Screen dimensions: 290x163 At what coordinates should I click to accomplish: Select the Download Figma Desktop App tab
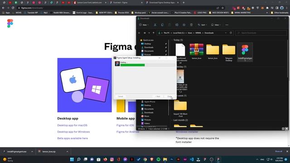pos(162,3)
